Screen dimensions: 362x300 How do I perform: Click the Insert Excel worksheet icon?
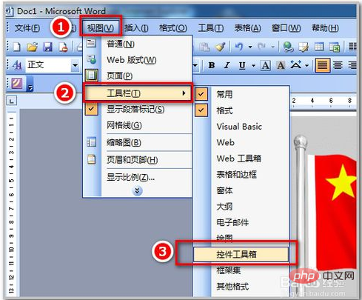coord(334,47)
